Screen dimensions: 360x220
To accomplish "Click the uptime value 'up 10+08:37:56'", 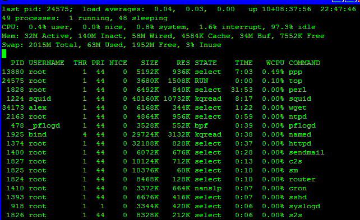I will (x=280, y=9).
